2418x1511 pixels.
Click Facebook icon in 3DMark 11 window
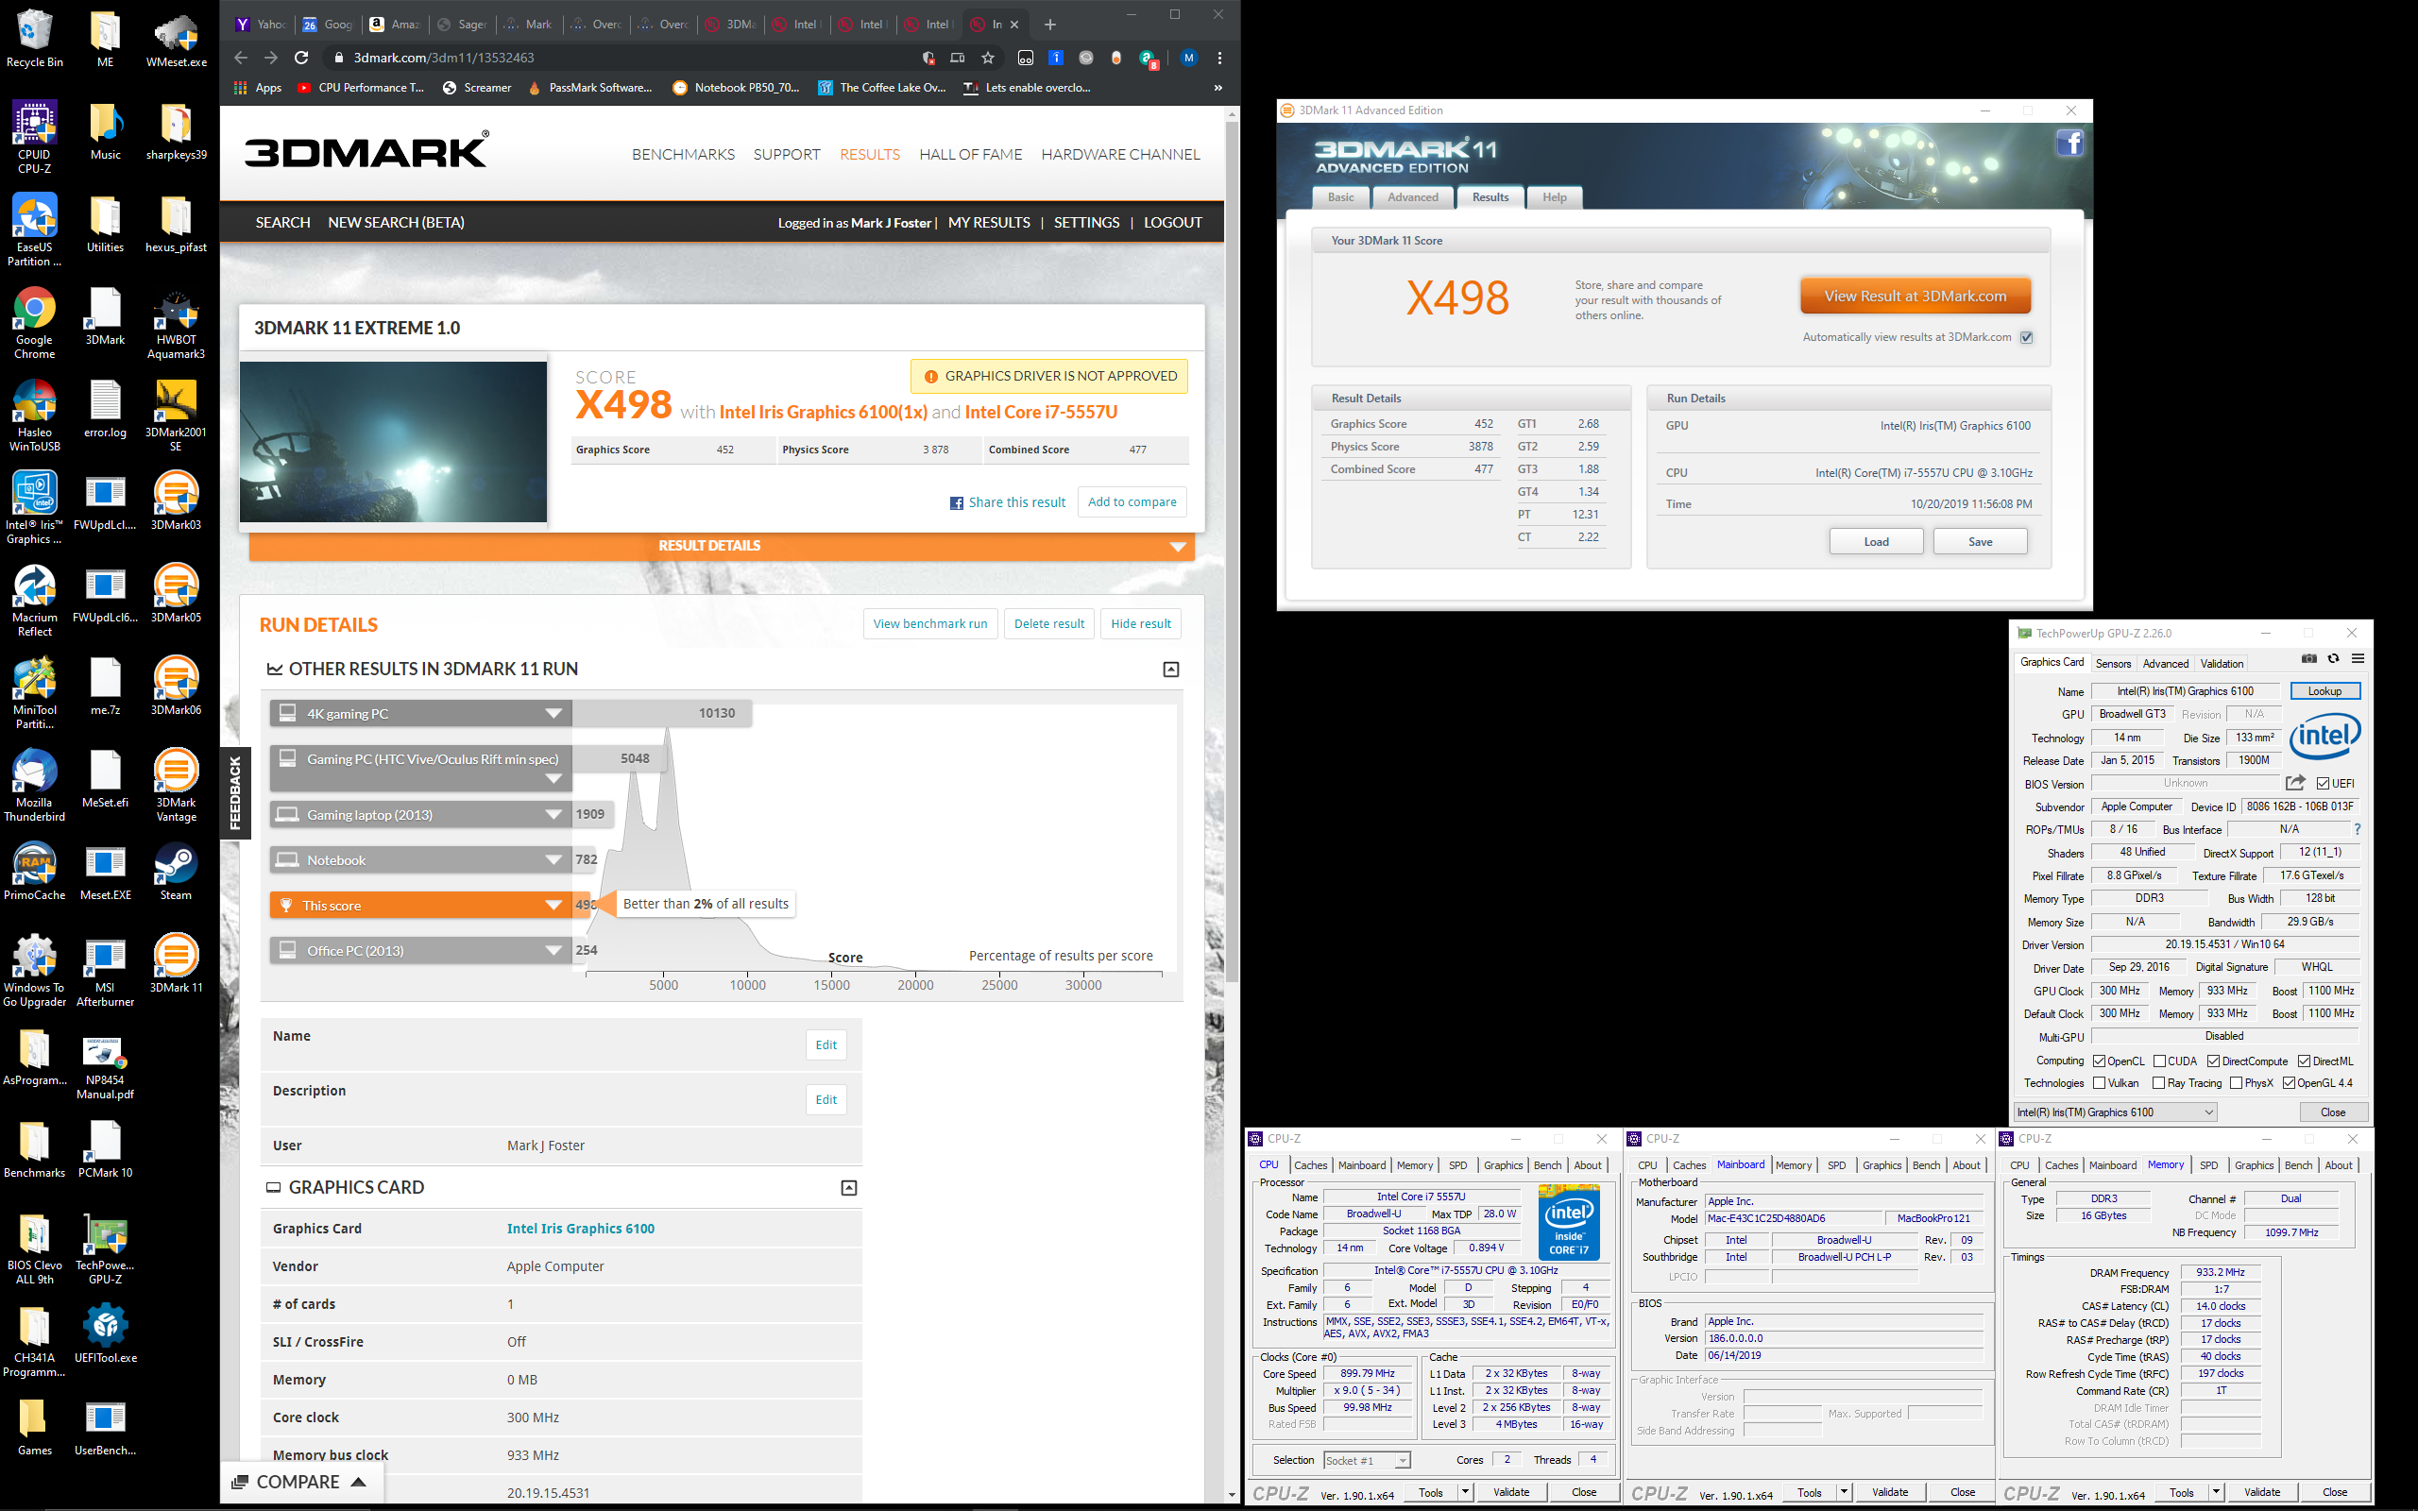[x=2069, y=143]
